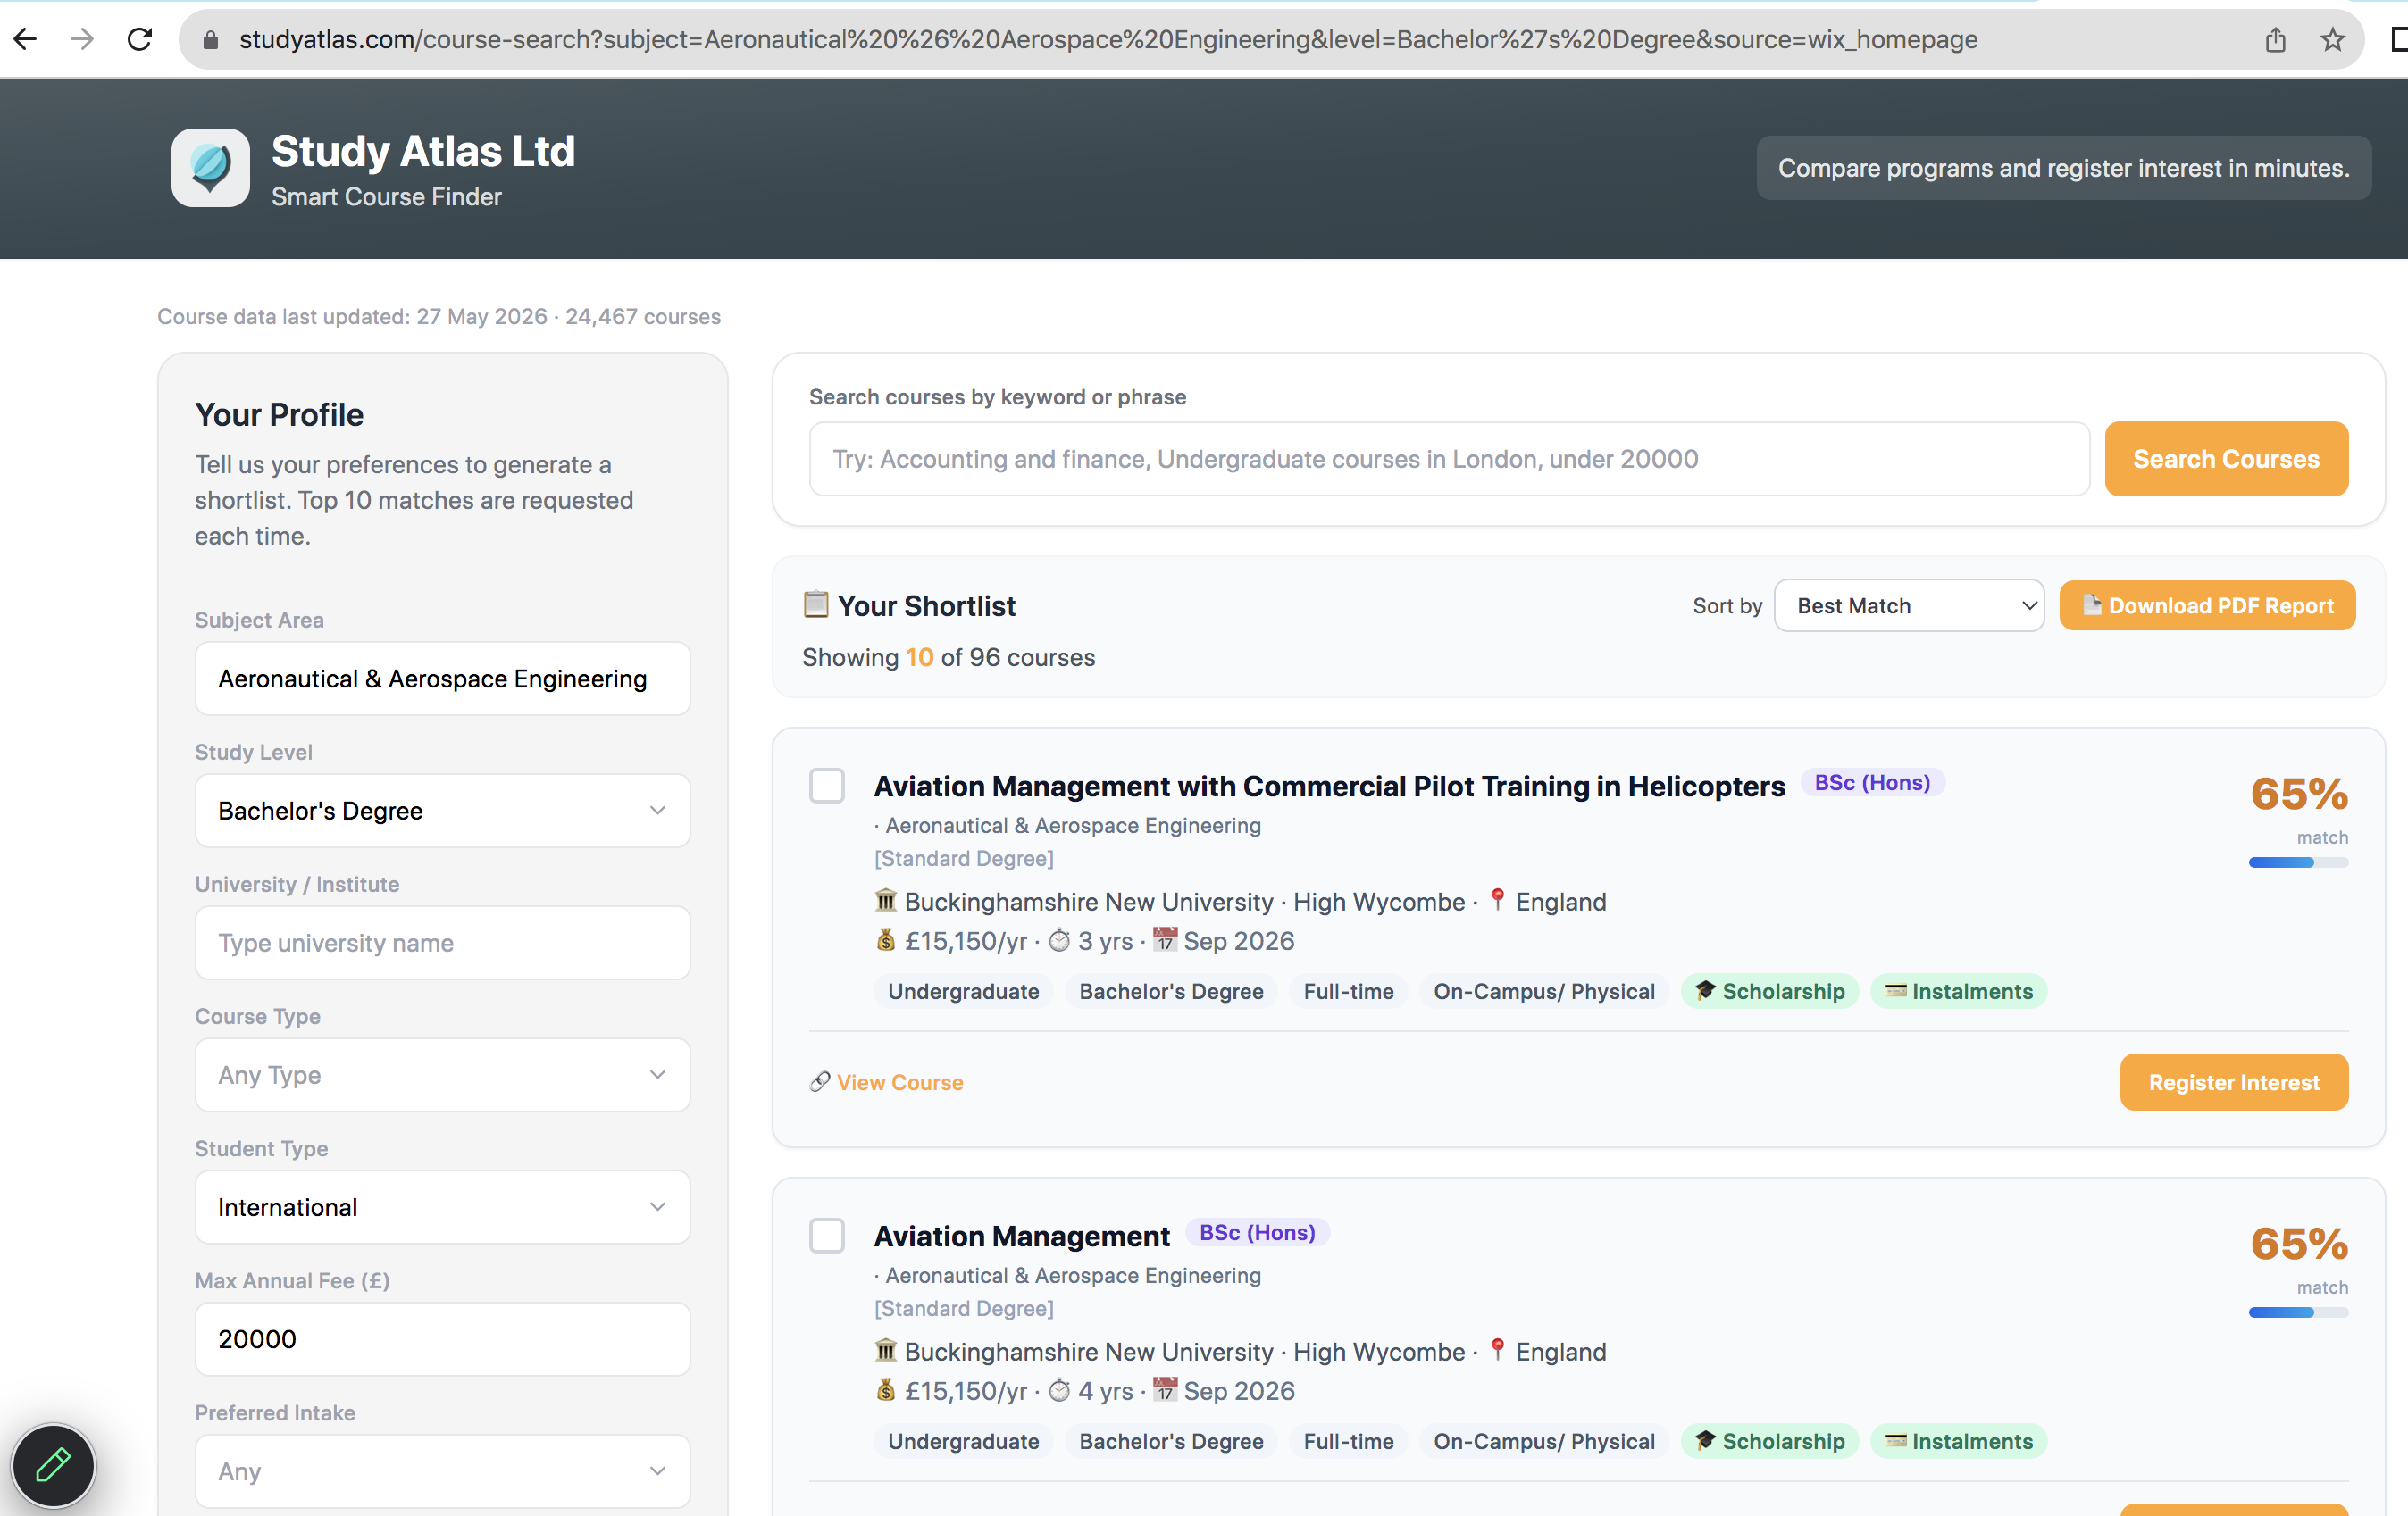This screenshot has width=2408, height=1516.
Task: Click the link icon beside View Course
Action: (820, 1081)
